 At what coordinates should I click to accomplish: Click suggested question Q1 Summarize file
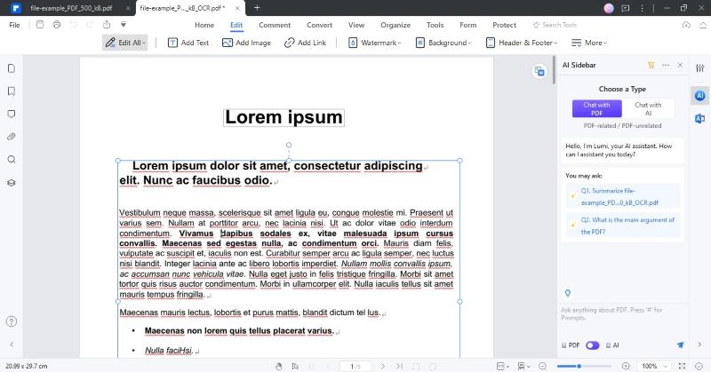pyautogui.click(x=626, y=195)
